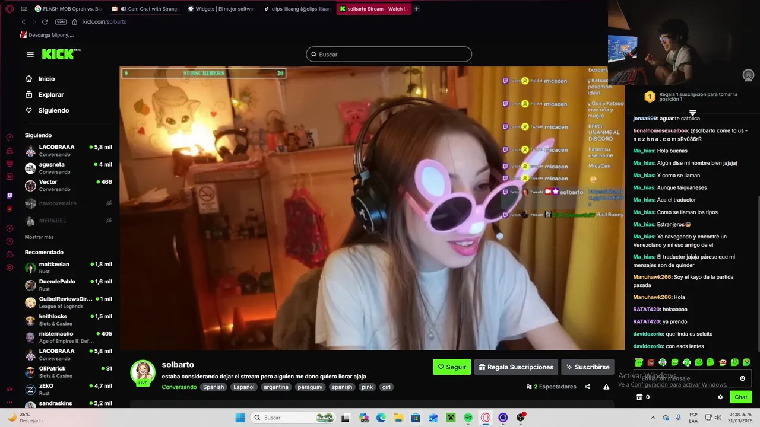Reload the page with refresh icon

pos(45,22)
